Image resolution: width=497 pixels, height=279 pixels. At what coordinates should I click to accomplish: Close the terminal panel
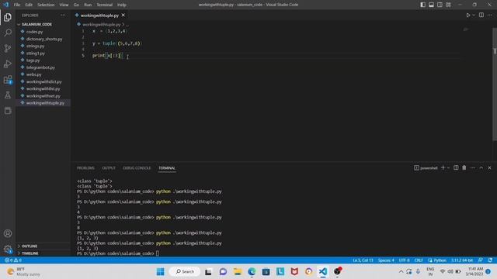489,167
